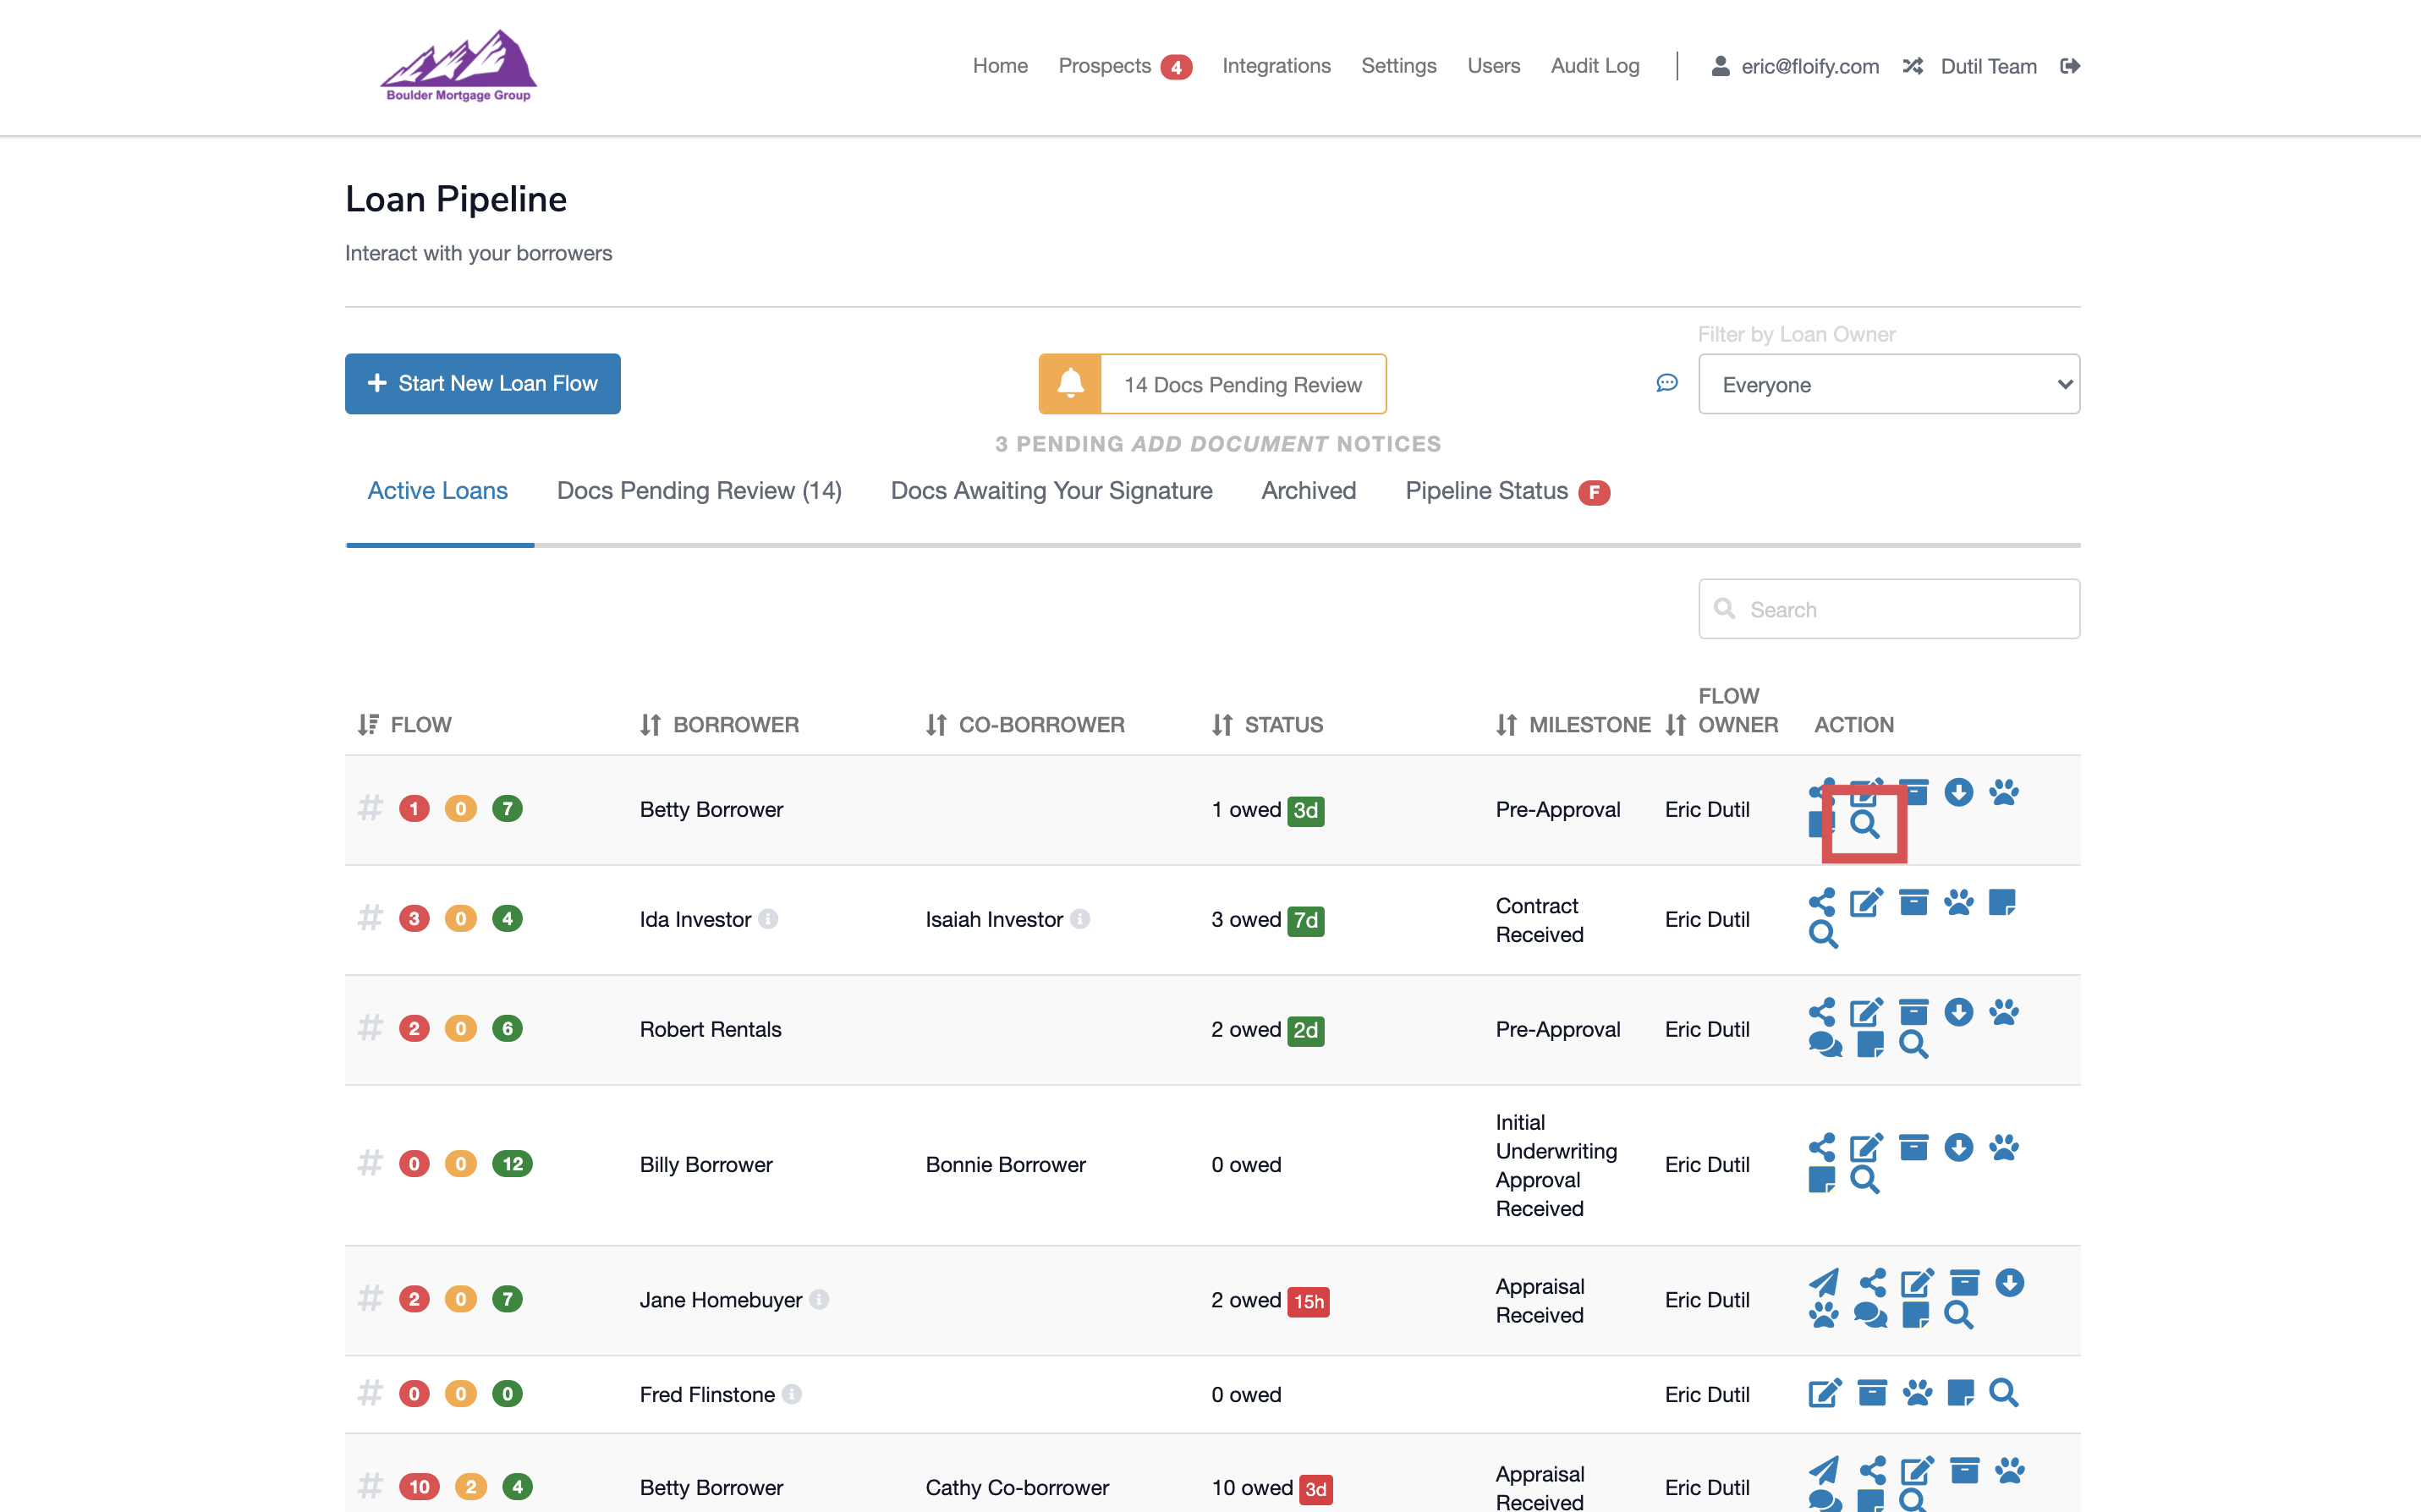Sort loans by Milestone column
Image resolution: width=2421 pixels, height=1512 pixels.
coord(1507,724)
